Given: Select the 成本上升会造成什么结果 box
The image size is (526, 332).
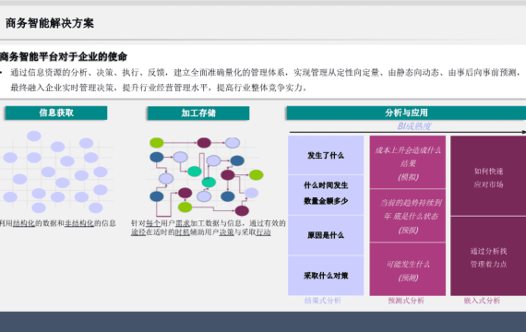Looking at the screenshot, I should click(x=408, y=162).
